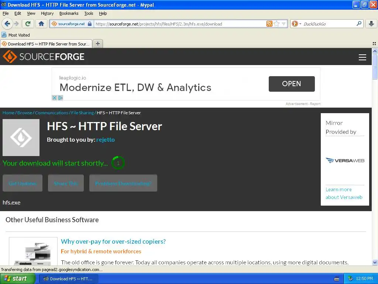Click inside the URL address field
This screenshot has height=284, width=378.
coord(180,24)
